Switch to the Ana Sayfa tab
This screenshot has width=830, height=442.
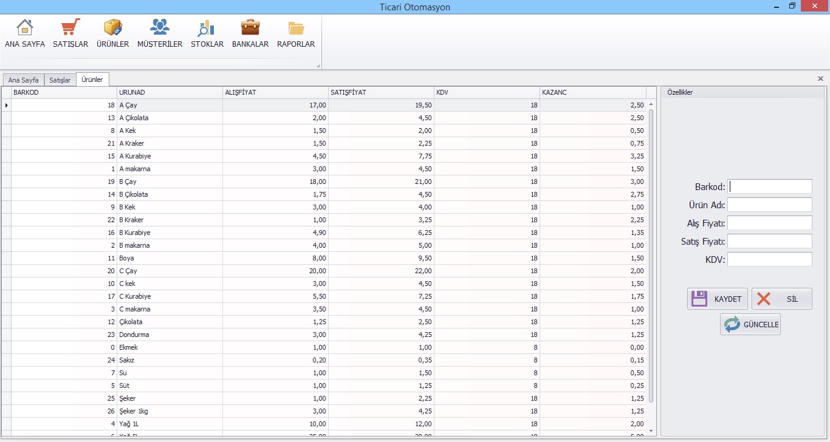(x=23, y=80)
